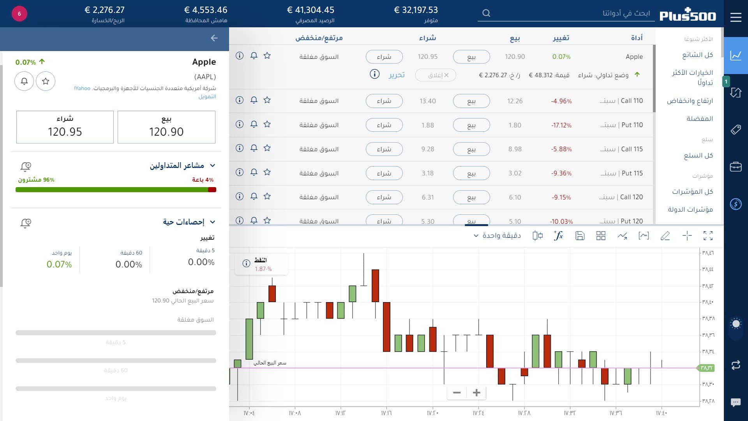The width and height of the screenshot is (748, 421).
Task: Expand chart to fullscreen
Action: [x=708, y=235]
